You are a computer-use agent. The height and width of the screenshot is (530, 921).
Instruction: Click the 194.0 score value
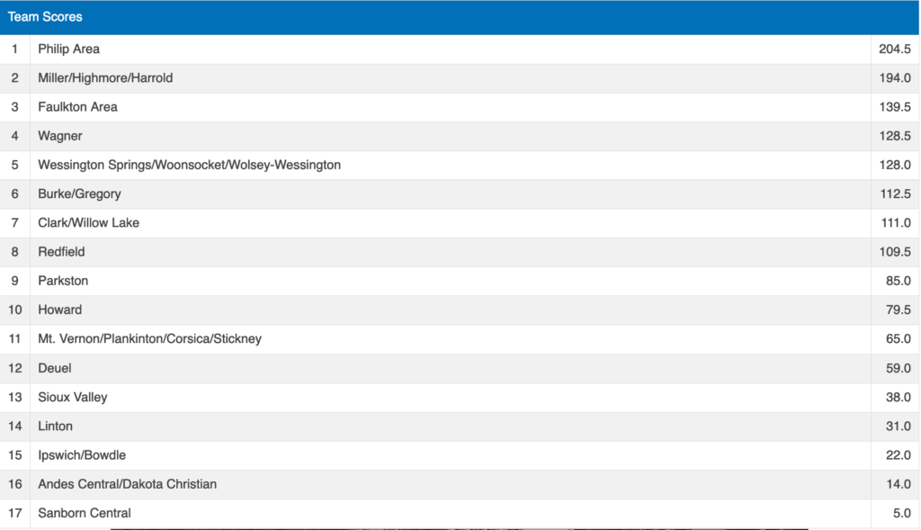[x=895, y=78]
